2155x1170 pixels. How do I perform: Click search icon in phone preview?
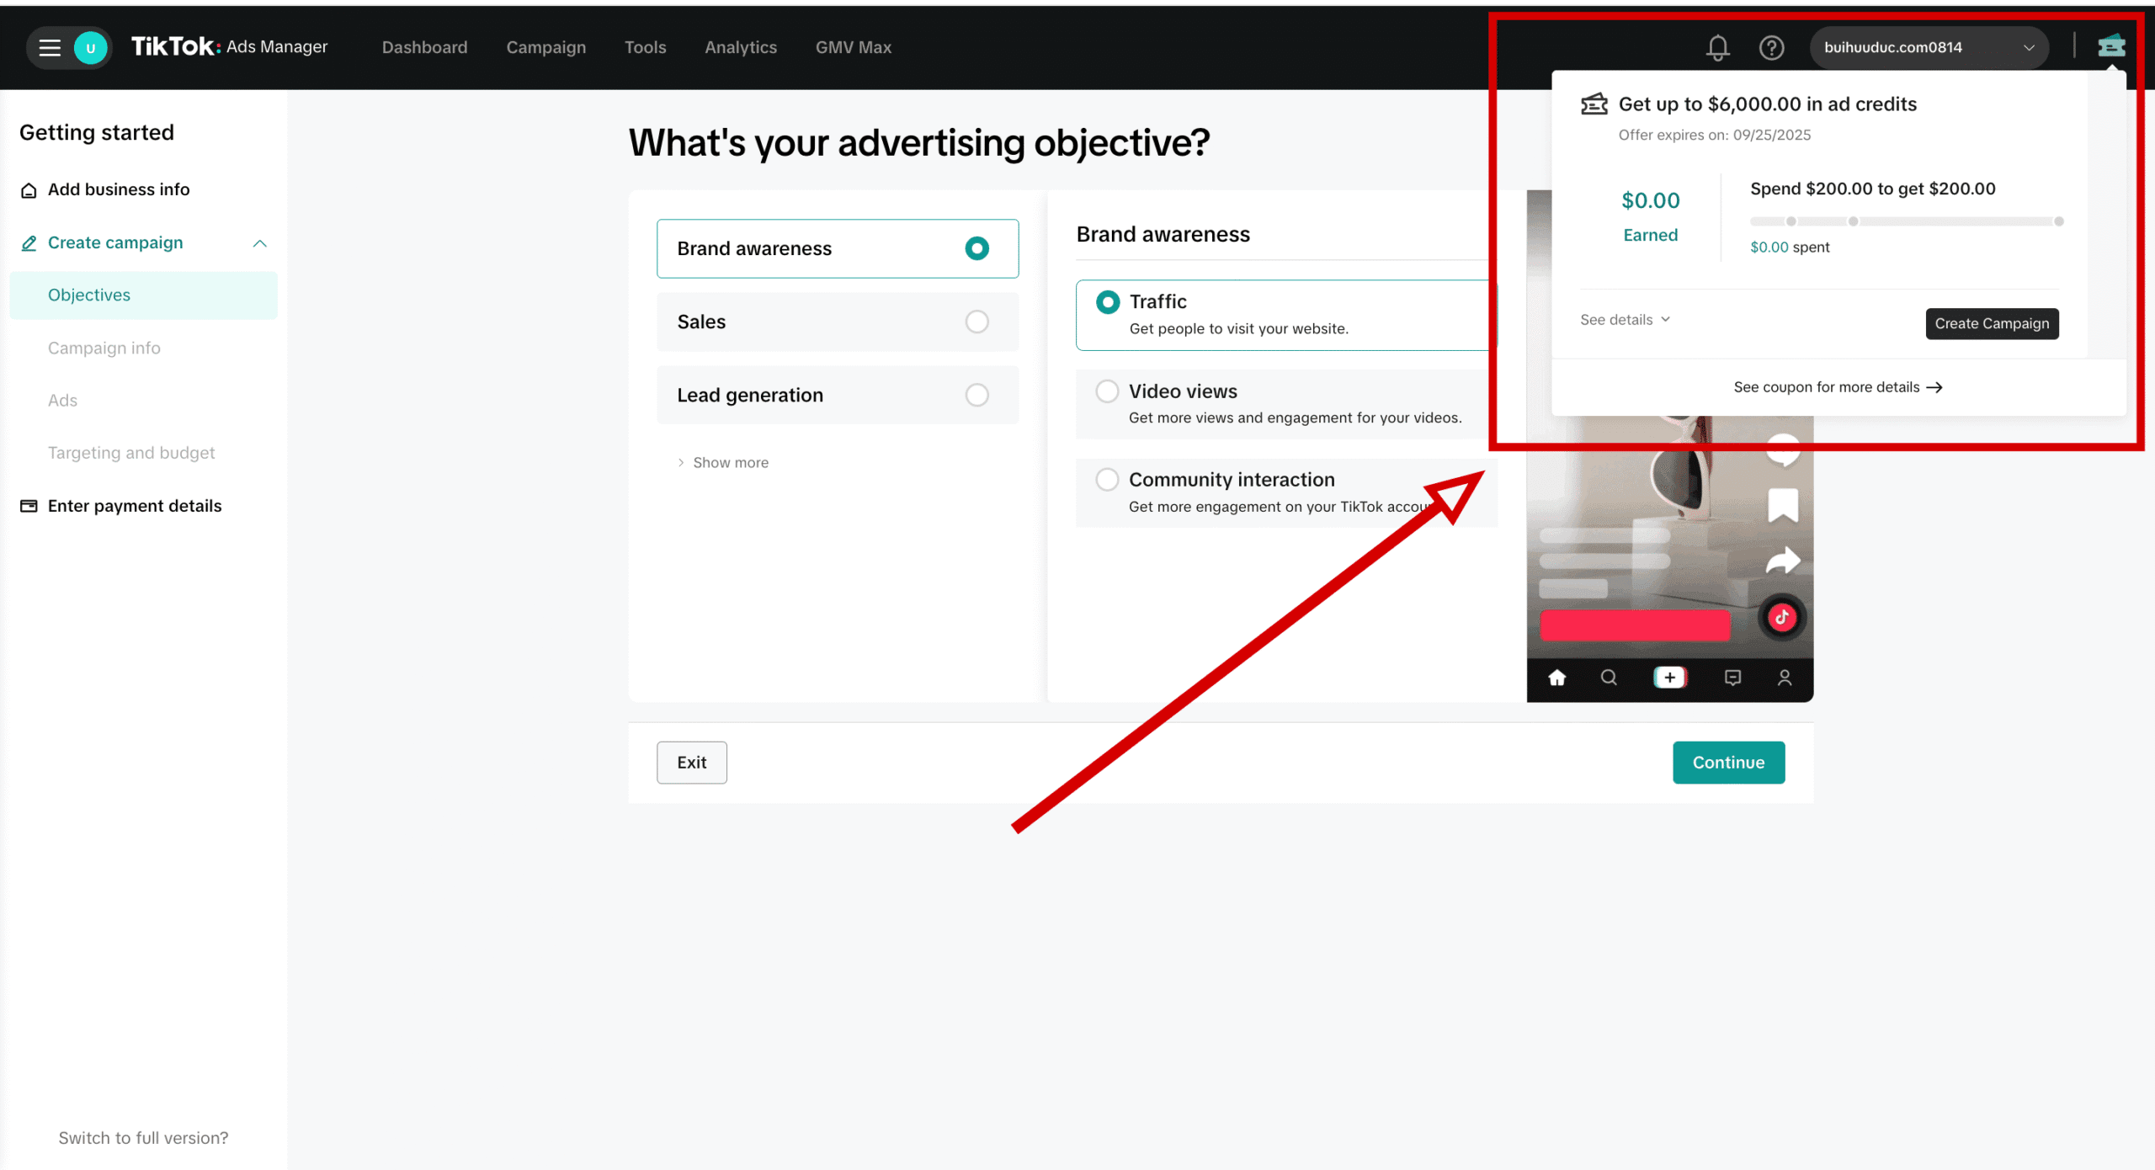pos(1609,678)
